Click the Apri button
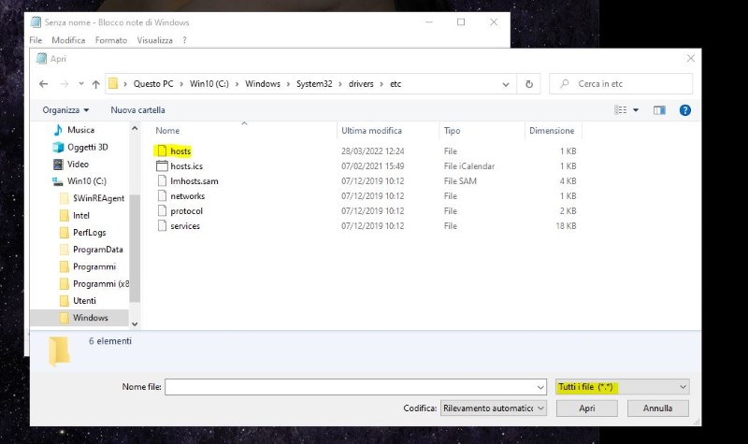Image resolution: width=748 pixels, height=444 pixels. (586, 408)
